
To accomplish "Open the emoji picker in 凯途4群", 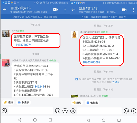I will (x=126, y=111).
